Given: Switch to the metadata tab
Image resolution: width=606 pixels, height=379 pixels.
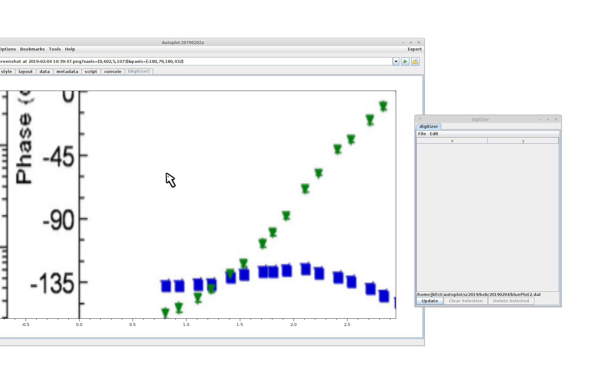Looking at the screenshot, I should [67, 72].
